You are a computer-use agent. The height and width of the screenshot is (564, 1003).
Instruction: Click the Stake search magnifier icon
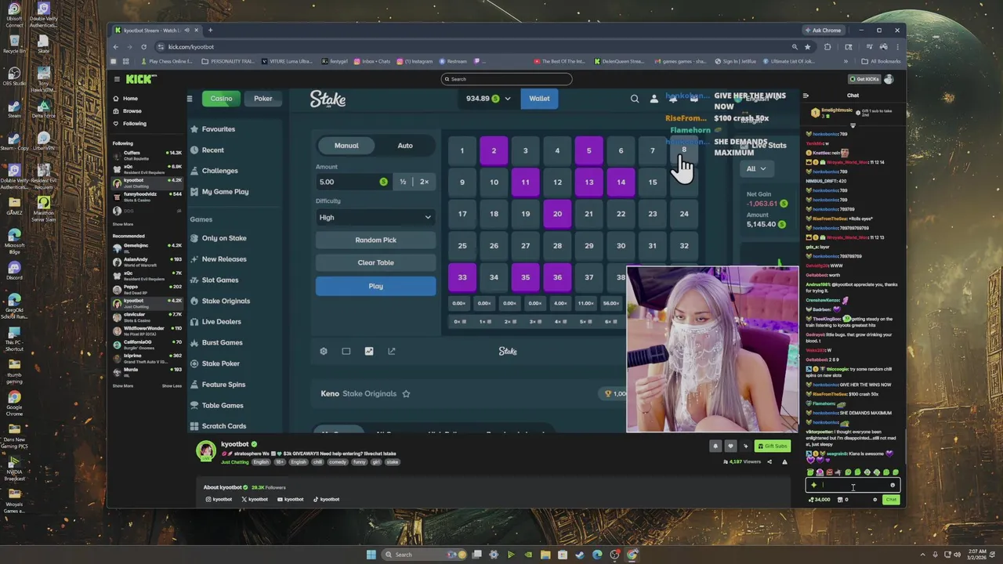tap(635, 99)
